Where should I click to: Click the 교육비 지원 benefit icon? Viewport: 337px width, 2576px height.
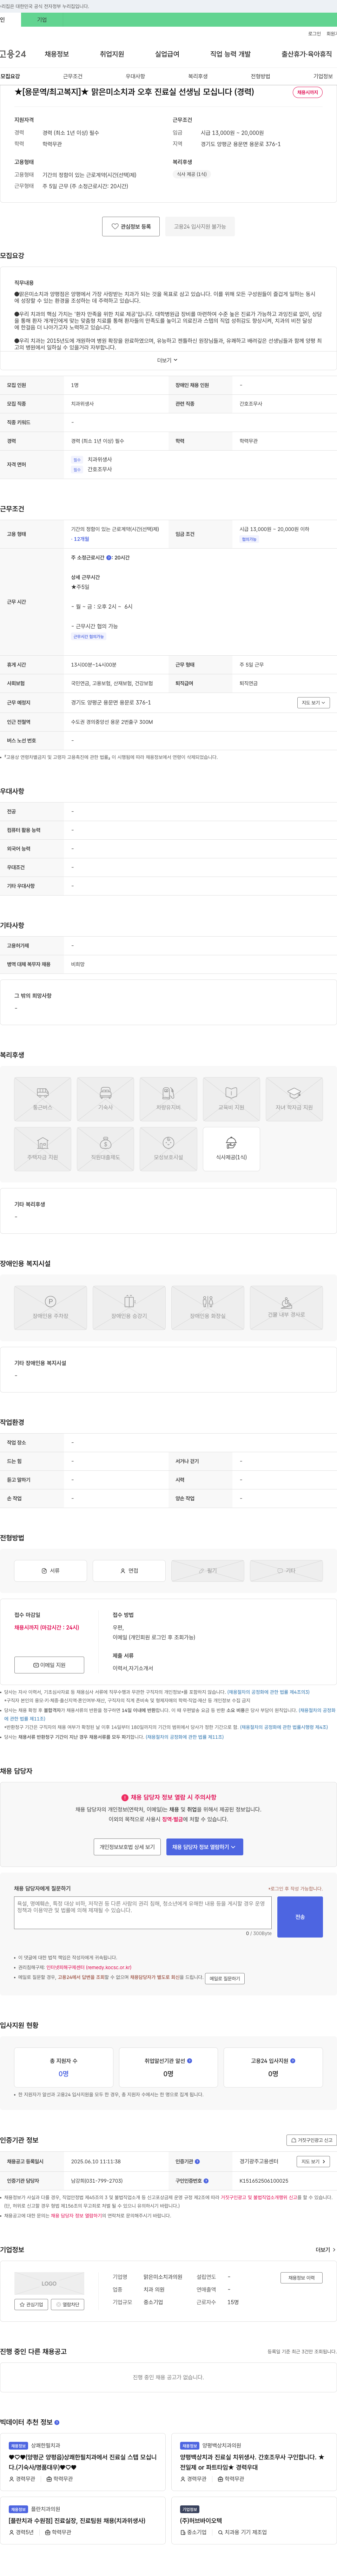point(231,1099)
